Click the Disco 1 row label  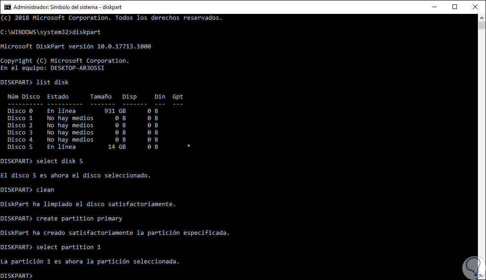[x=20, y=118]
